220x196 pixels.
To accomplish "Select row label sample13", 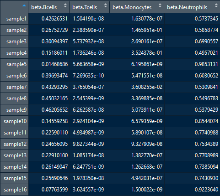I will [x=15, y=155].
